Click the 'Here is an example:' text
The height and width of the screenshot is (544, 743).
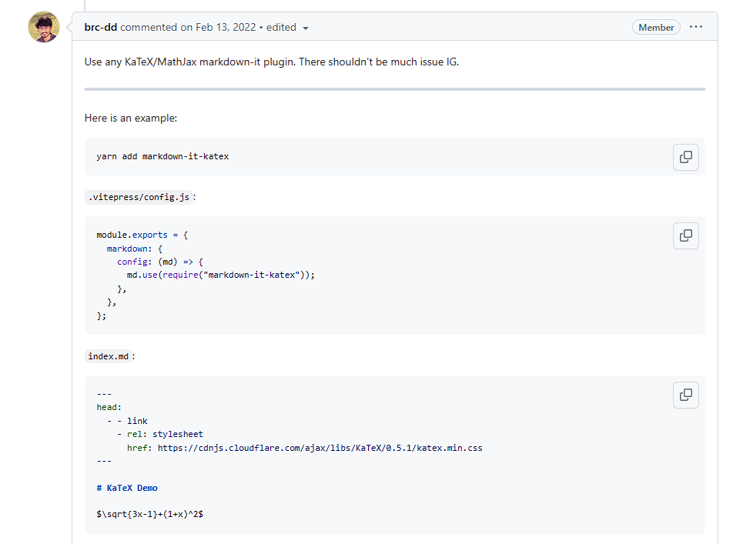click(x=131, y=118)
